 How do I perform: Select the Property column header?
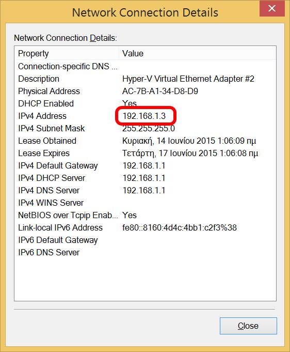(67, 53)
